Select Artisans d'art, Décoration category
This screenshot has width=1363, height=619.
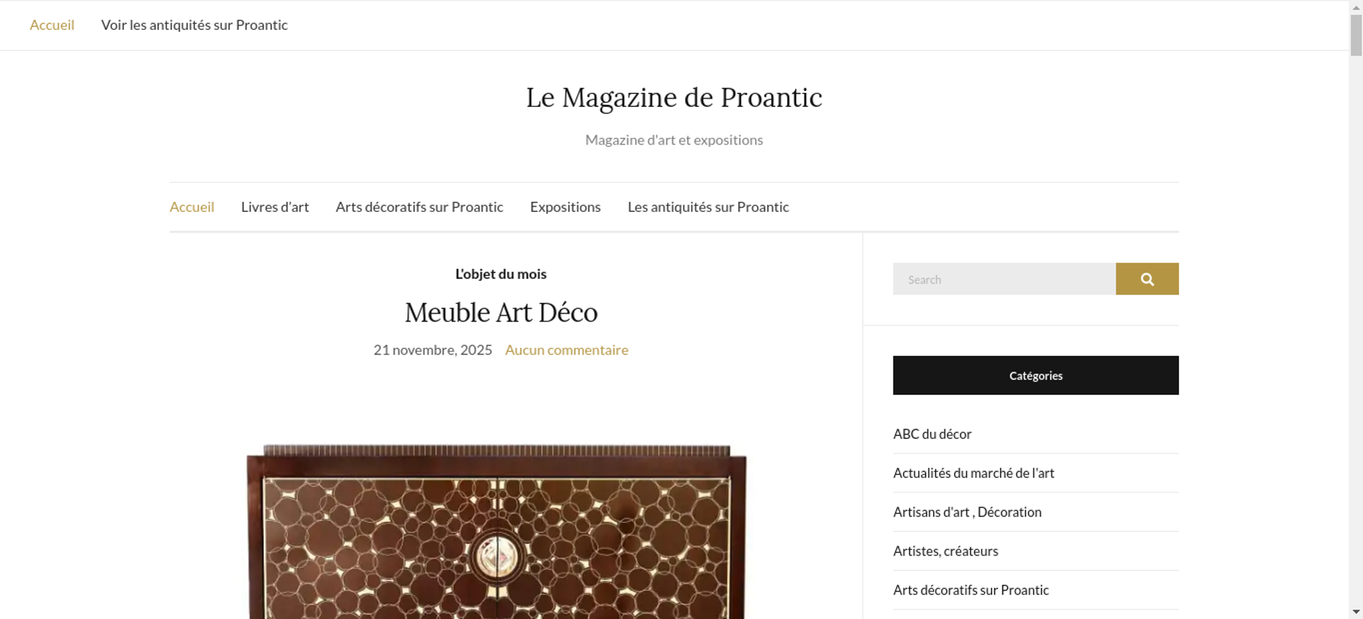click(x=967, y=512)
